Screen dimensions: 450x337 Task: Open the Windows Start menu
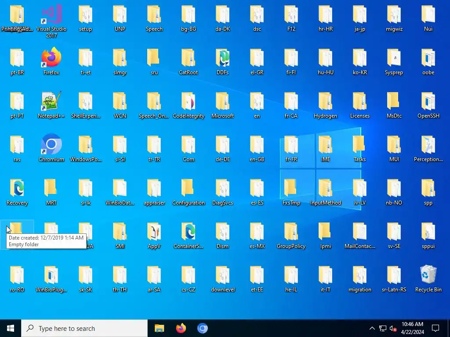pyautogui.click(x=11, y=328)
